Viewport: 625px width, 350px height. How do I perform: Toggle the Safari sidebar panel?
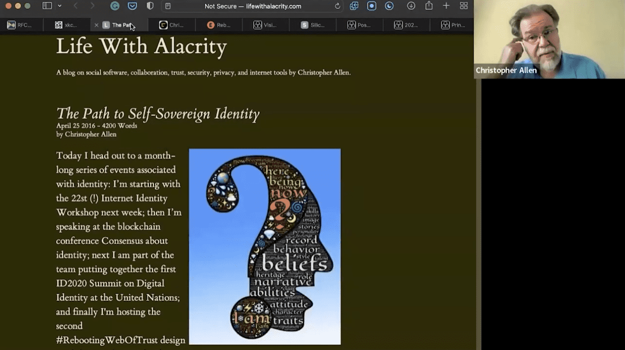tap(47, 6)
